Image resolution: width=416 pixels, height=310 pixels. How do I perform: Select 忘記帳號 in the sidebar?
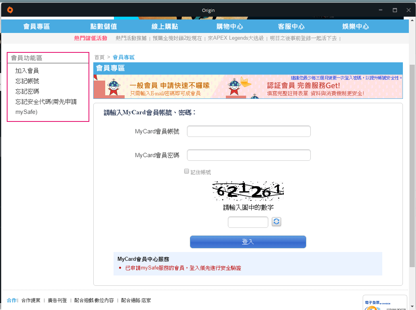pos(27,81)
